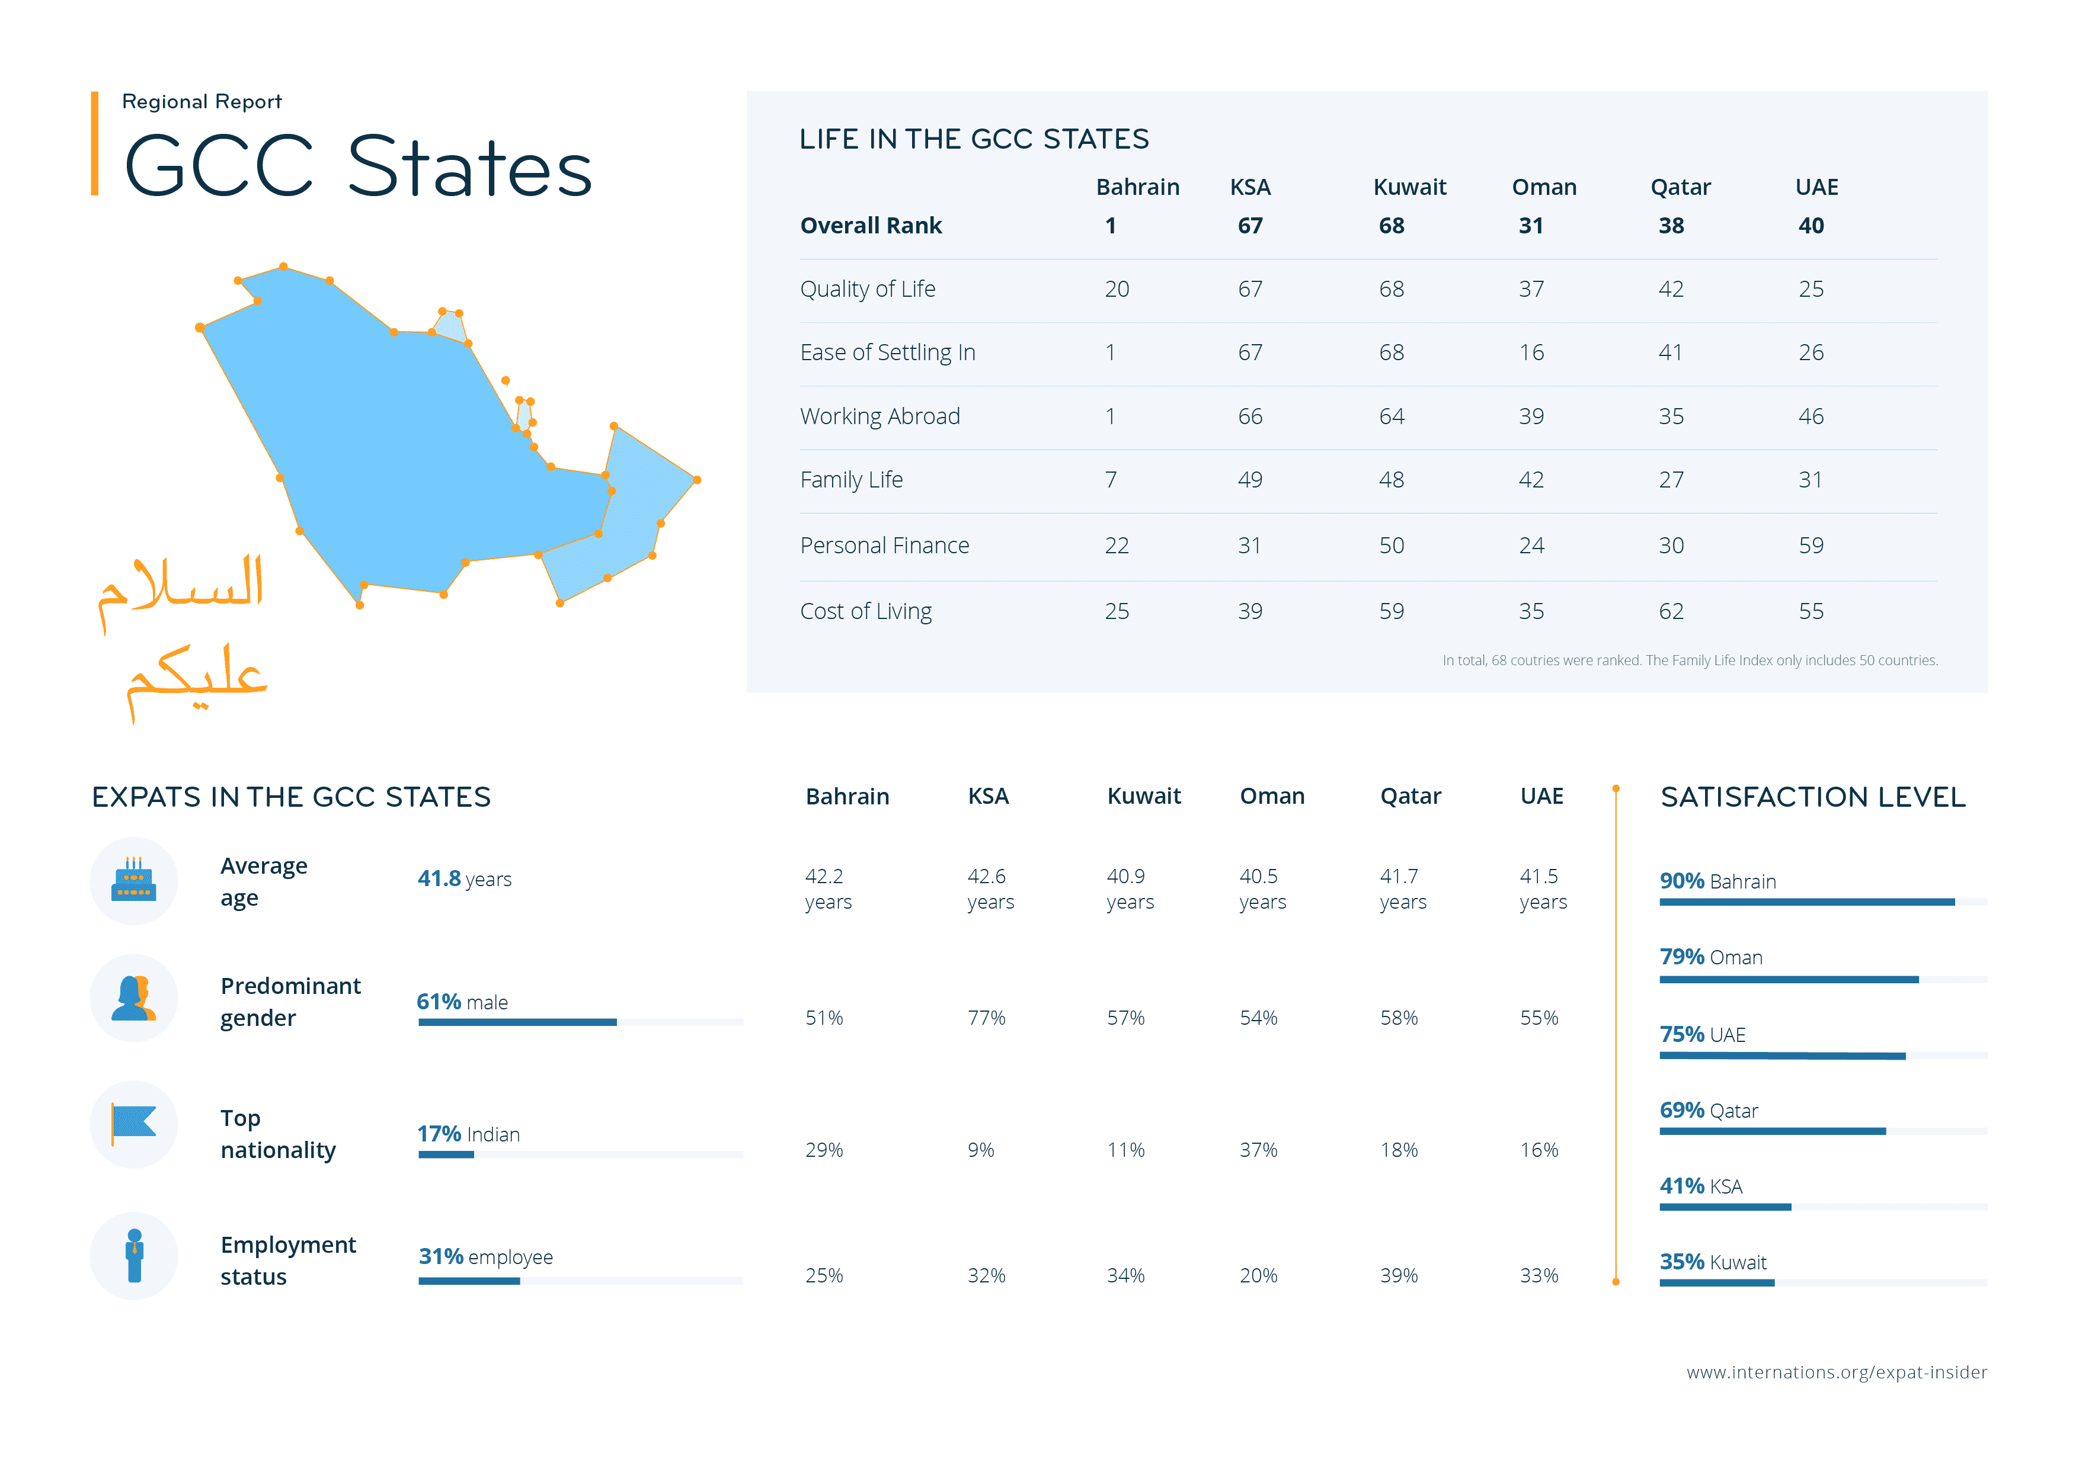Click the Bahrain column header in ranking table
2079x1469 pixels.
(x=1137, y=187)
